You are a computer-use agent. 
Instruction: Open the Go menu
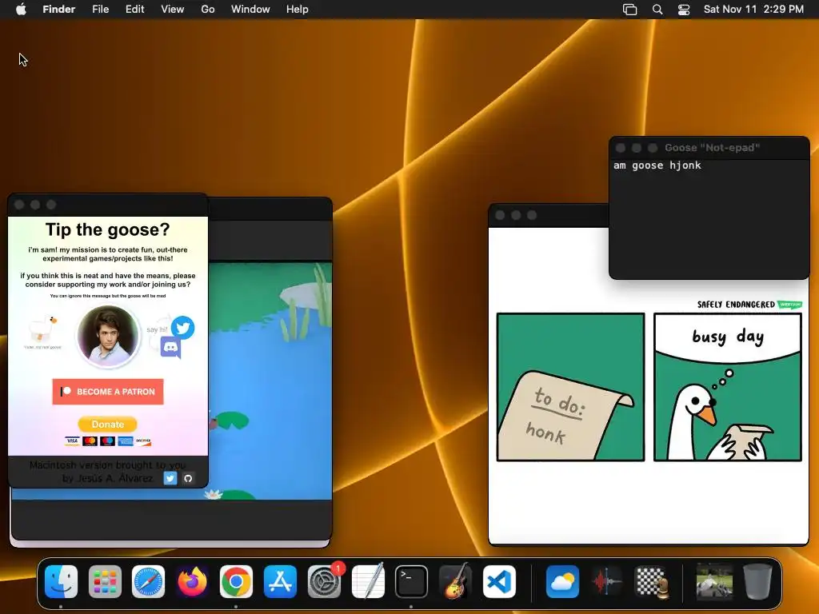[x=208, y=10]
